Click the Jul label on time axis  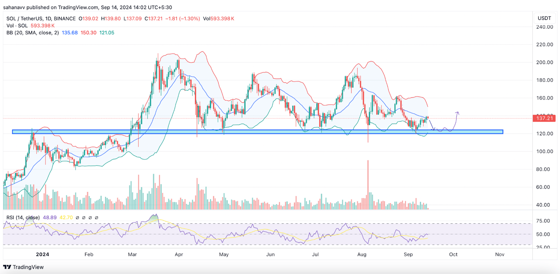click(x=315, y=254)
